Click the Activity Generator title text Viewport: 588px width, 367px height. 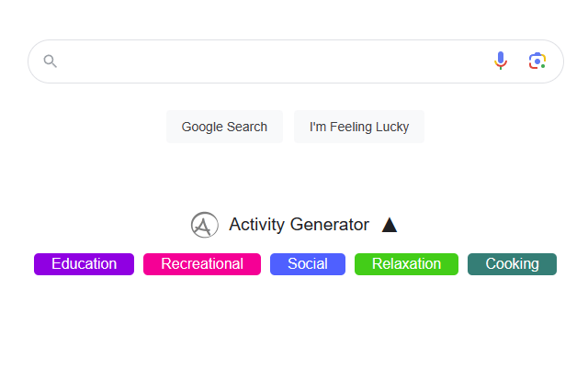(299, 225)
